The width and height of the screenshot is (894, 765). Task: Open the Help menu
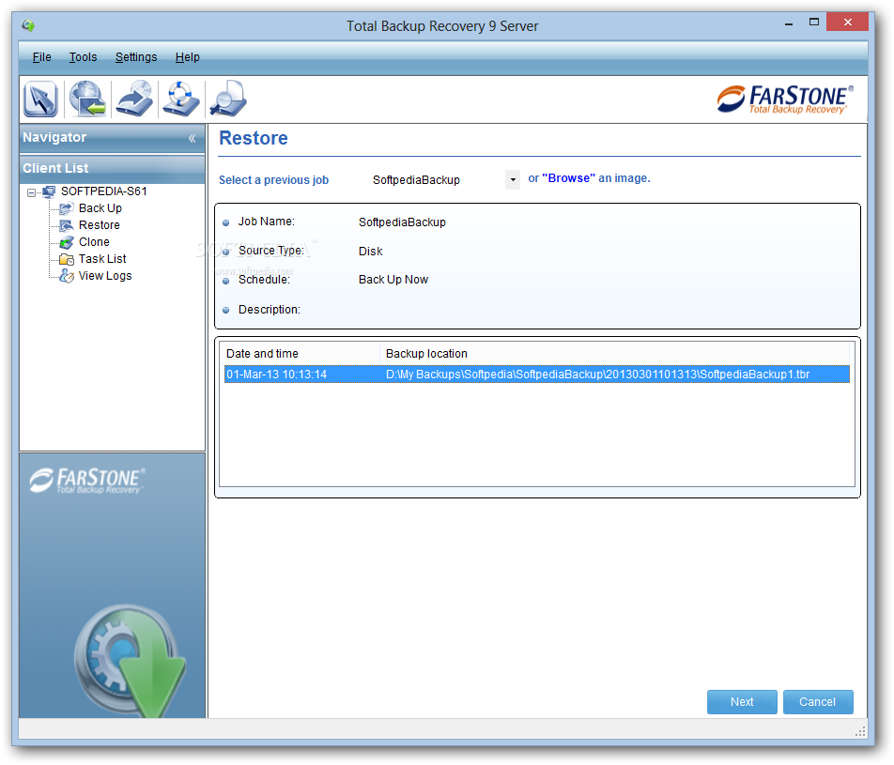187,57
